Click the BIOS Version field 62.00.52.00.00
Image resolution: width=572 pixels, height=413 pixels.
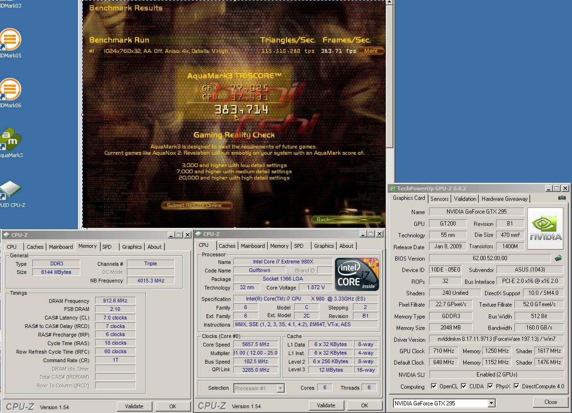(490, 258)
